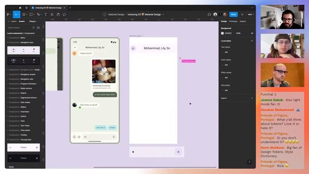Switch to the Layers tab
This screenshot has height=174, width=309.
coord(14,21)
